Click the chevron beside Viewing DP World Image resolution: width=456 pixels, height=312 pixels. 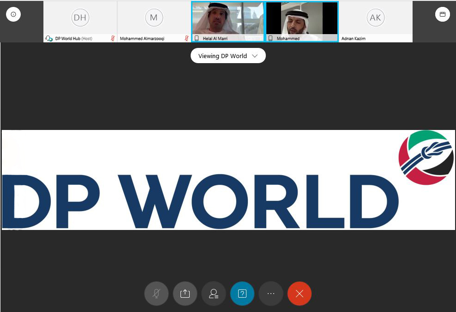256,56
